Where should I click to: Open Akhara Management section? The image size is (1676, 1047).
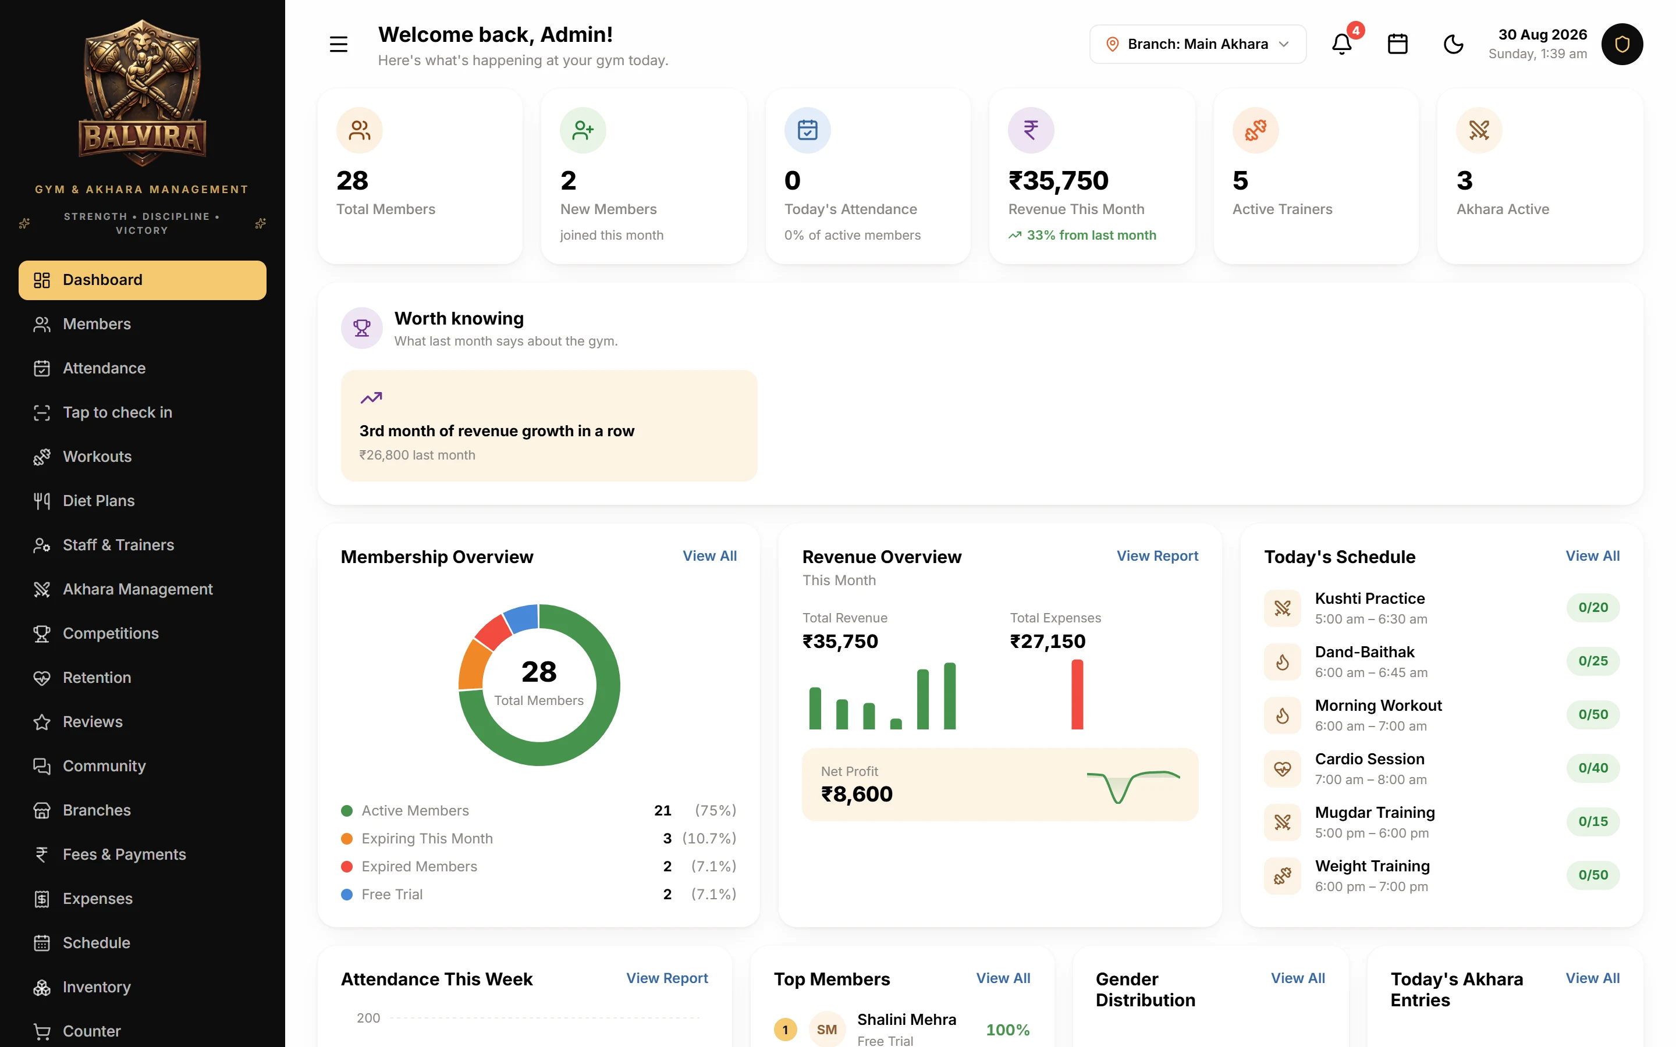(x=142, y=589)
